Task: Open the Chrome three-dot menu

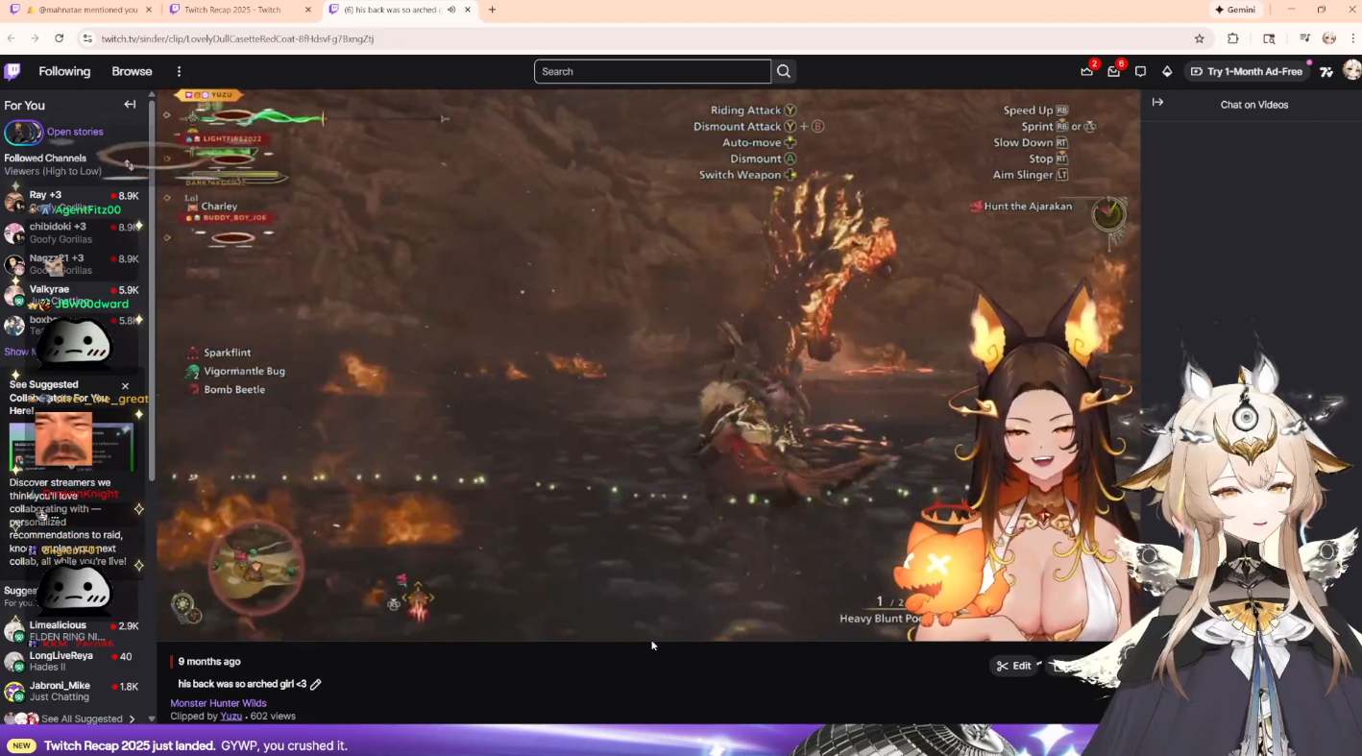Action: click(1352, 38)
